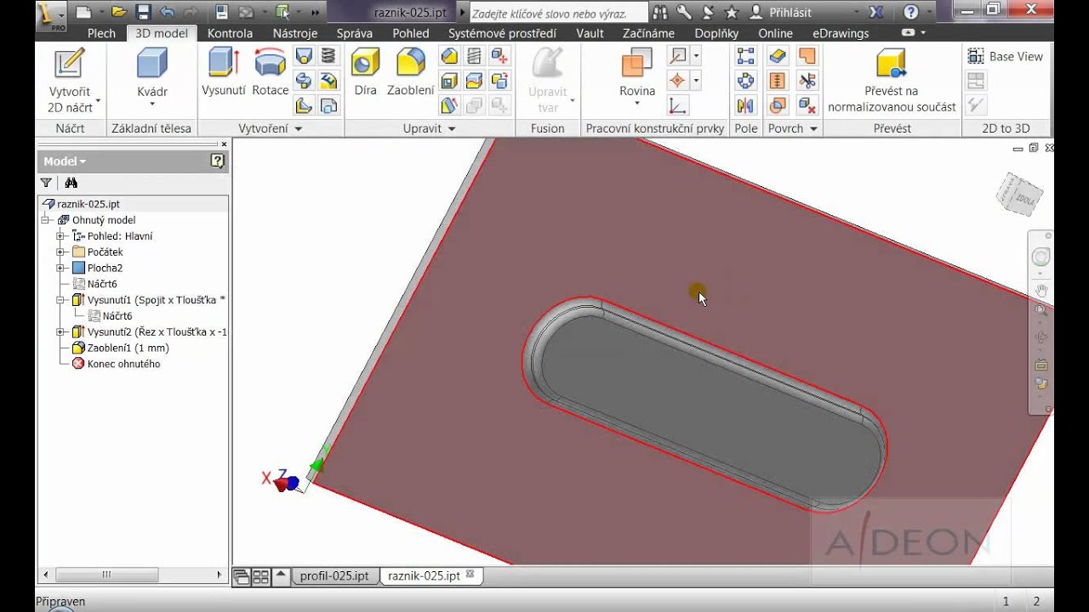
Task: Click the browser horizontal scrollbar
Action: tap(134, 575)
